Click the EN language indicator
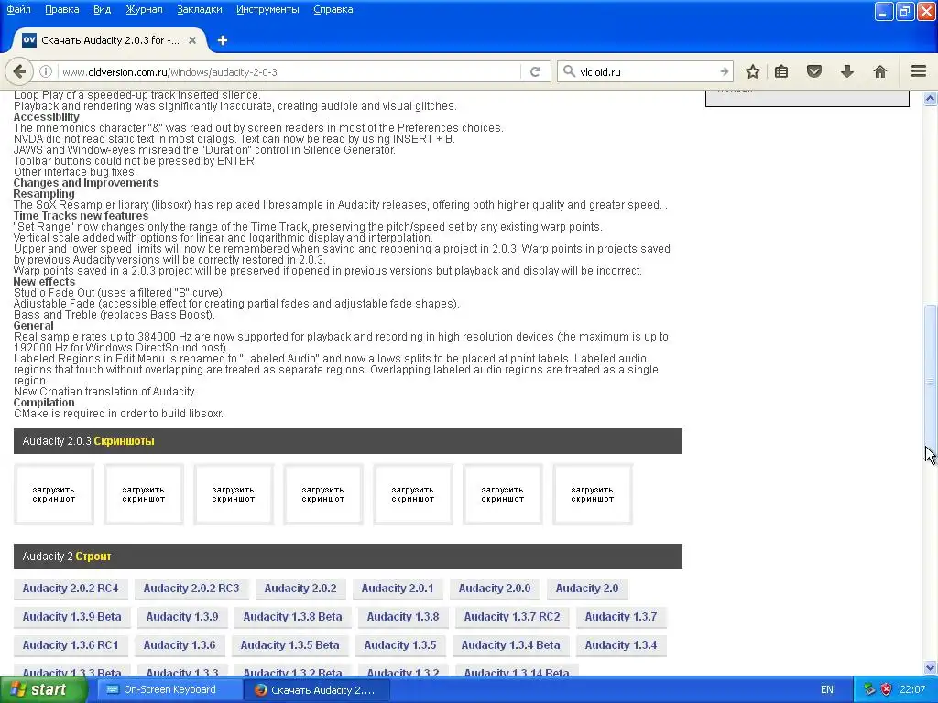This screenshot has width=938, height=703. pos(827,690)
